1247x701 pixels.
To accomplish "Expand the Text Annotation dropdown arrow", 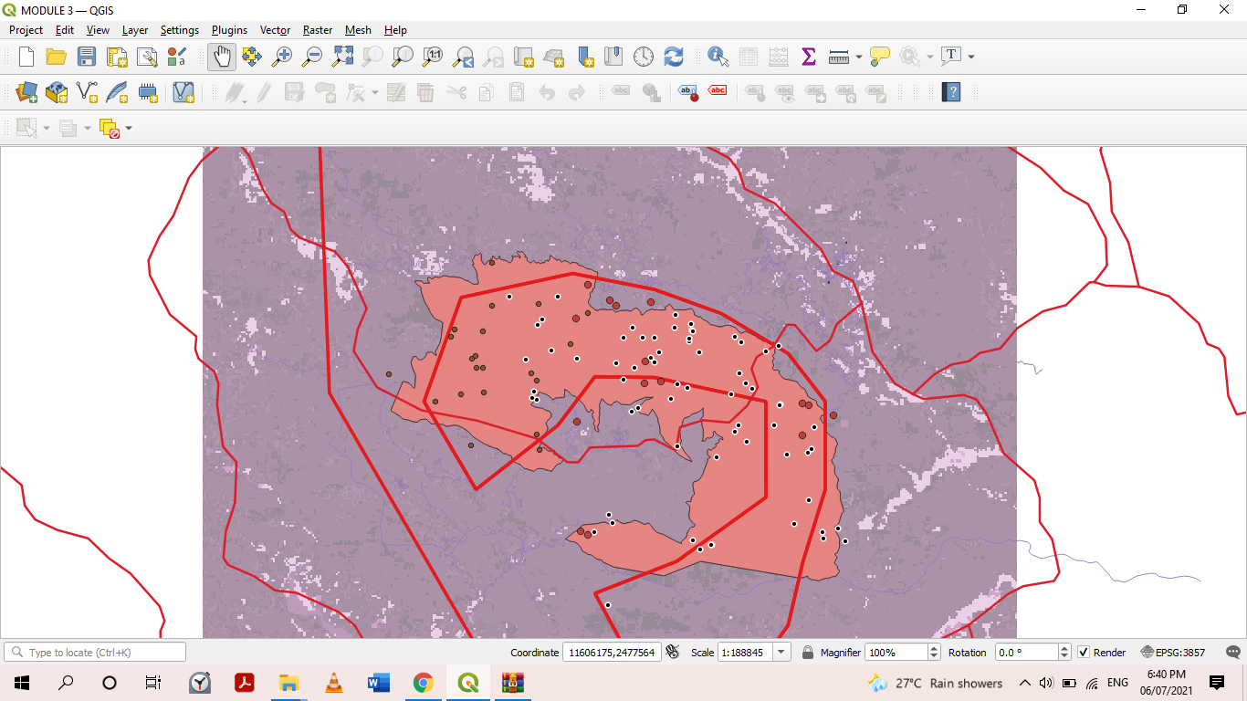I will point(971,57).
